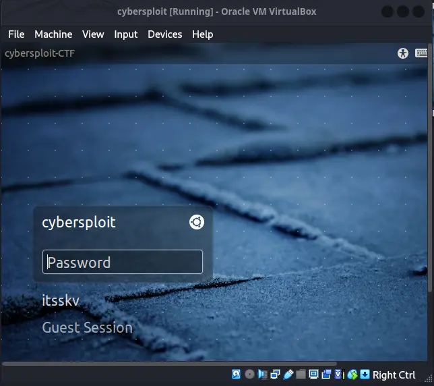Click the keyboard capture arrow icon
This screenshot has height=386, width=434.
click(365, 375)
